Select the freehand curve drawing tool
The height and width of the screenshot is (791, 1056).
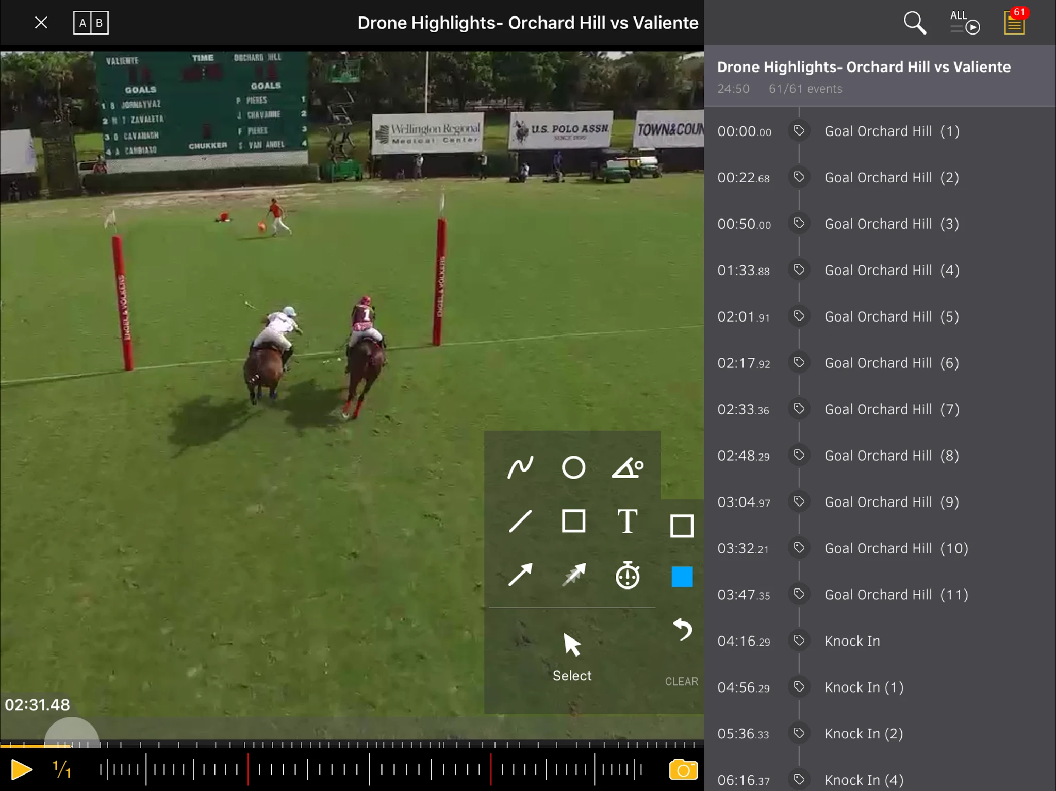coord(520,467)
